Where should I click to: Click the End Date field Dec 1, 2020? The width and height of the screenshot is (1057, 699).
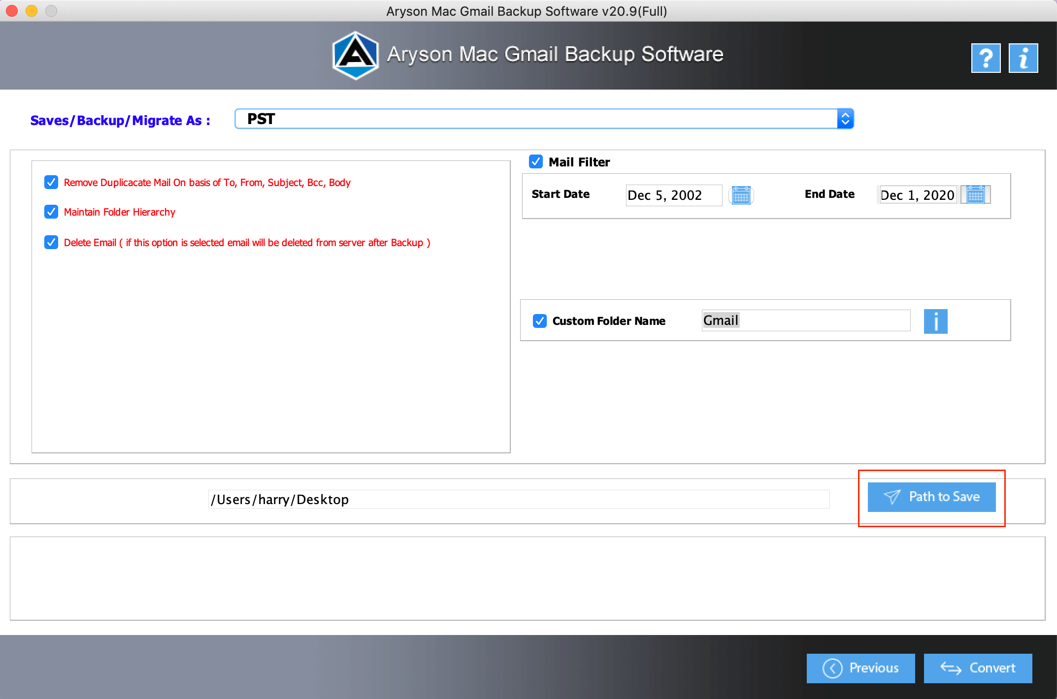click(918, 195)
